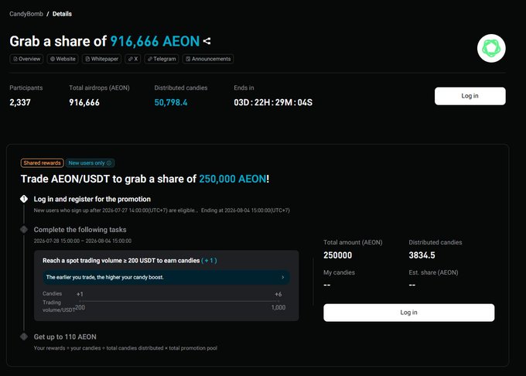Click the My candies label
526x376 pixels.
[x=339, y=272]
